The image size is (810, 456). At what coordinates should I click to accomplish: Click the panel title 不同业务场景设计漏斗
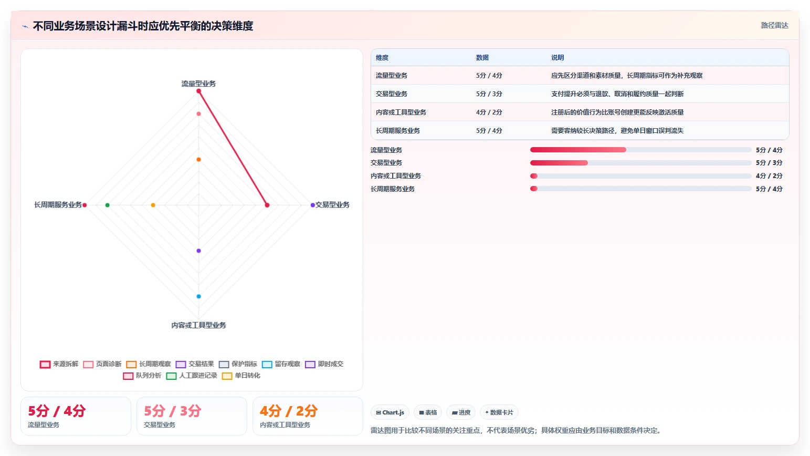(x=143, y=26)
